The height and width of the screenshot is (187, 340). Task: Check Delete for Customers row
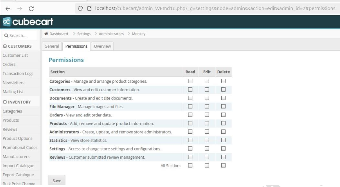[223, 89]
